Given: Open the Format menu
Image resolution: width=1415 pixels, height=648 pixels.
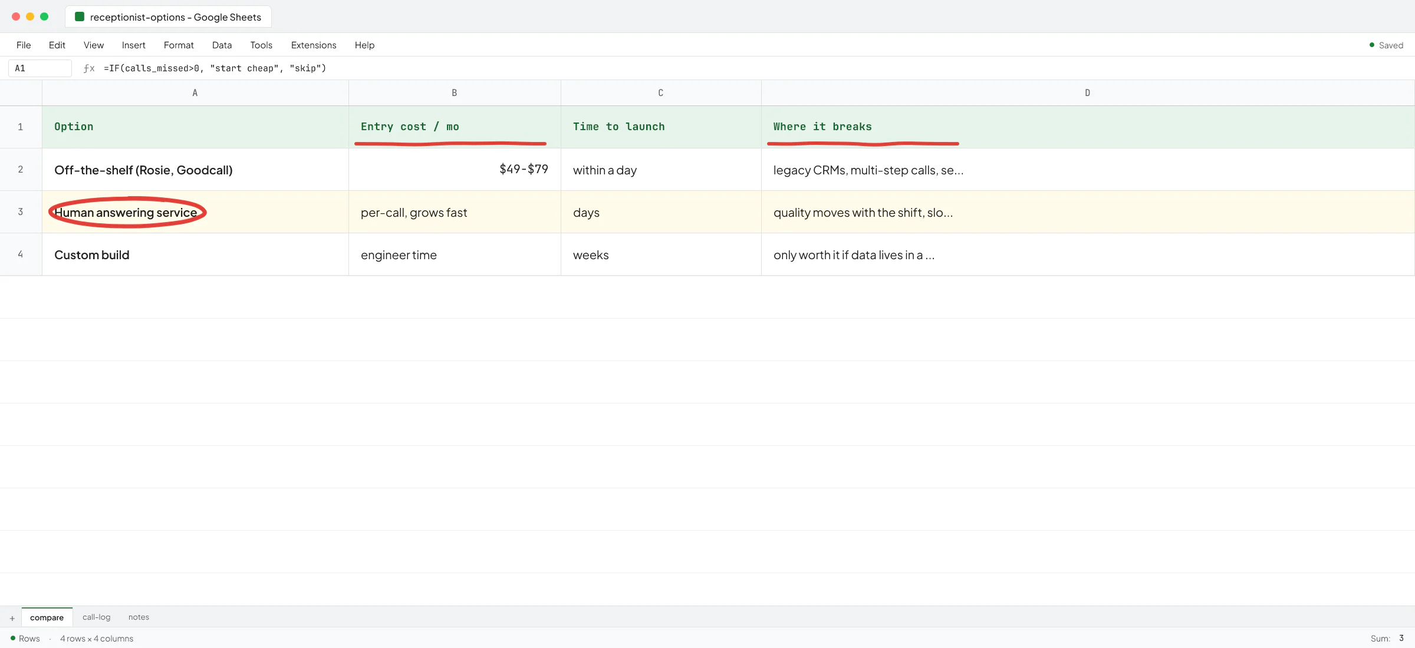Looking at the screenshot, I should [179, 45].
